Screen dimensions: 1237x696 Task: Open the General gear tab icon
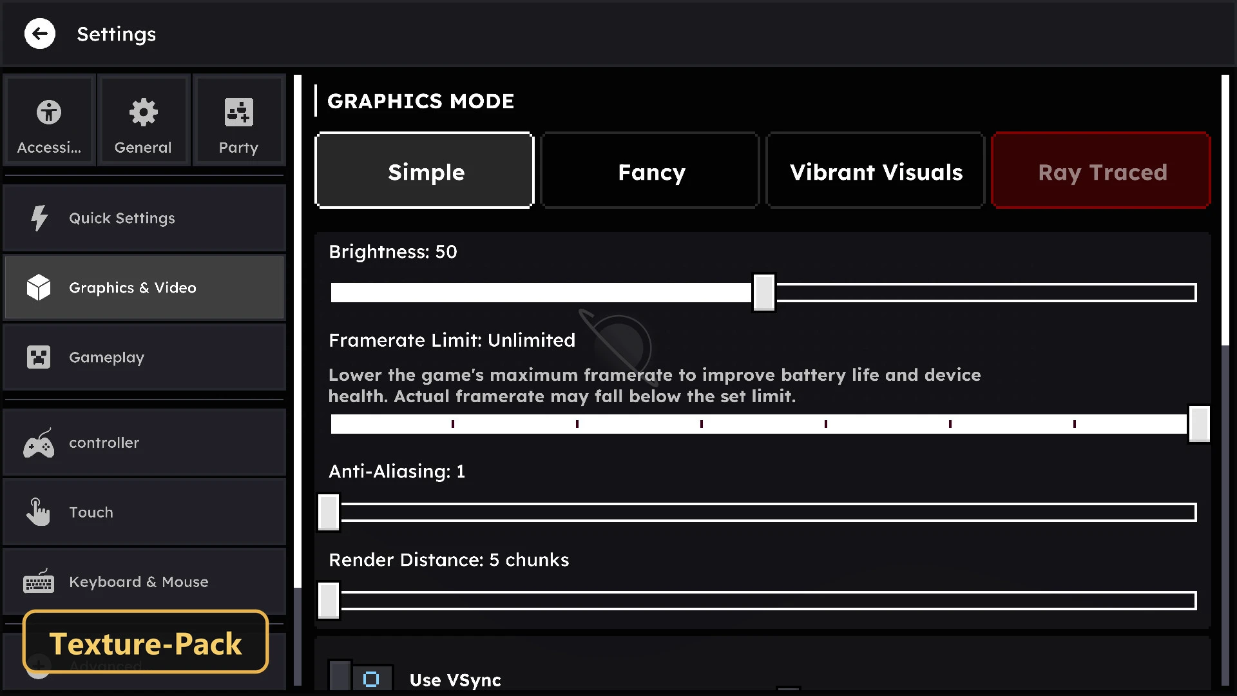(x=143, y=112)
